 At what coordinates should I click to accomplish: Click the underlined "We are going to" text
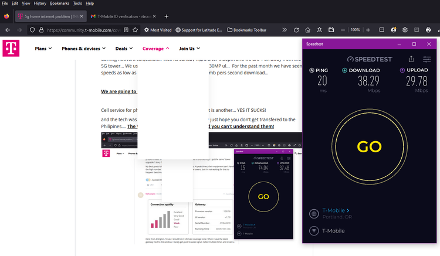[119, 91]
